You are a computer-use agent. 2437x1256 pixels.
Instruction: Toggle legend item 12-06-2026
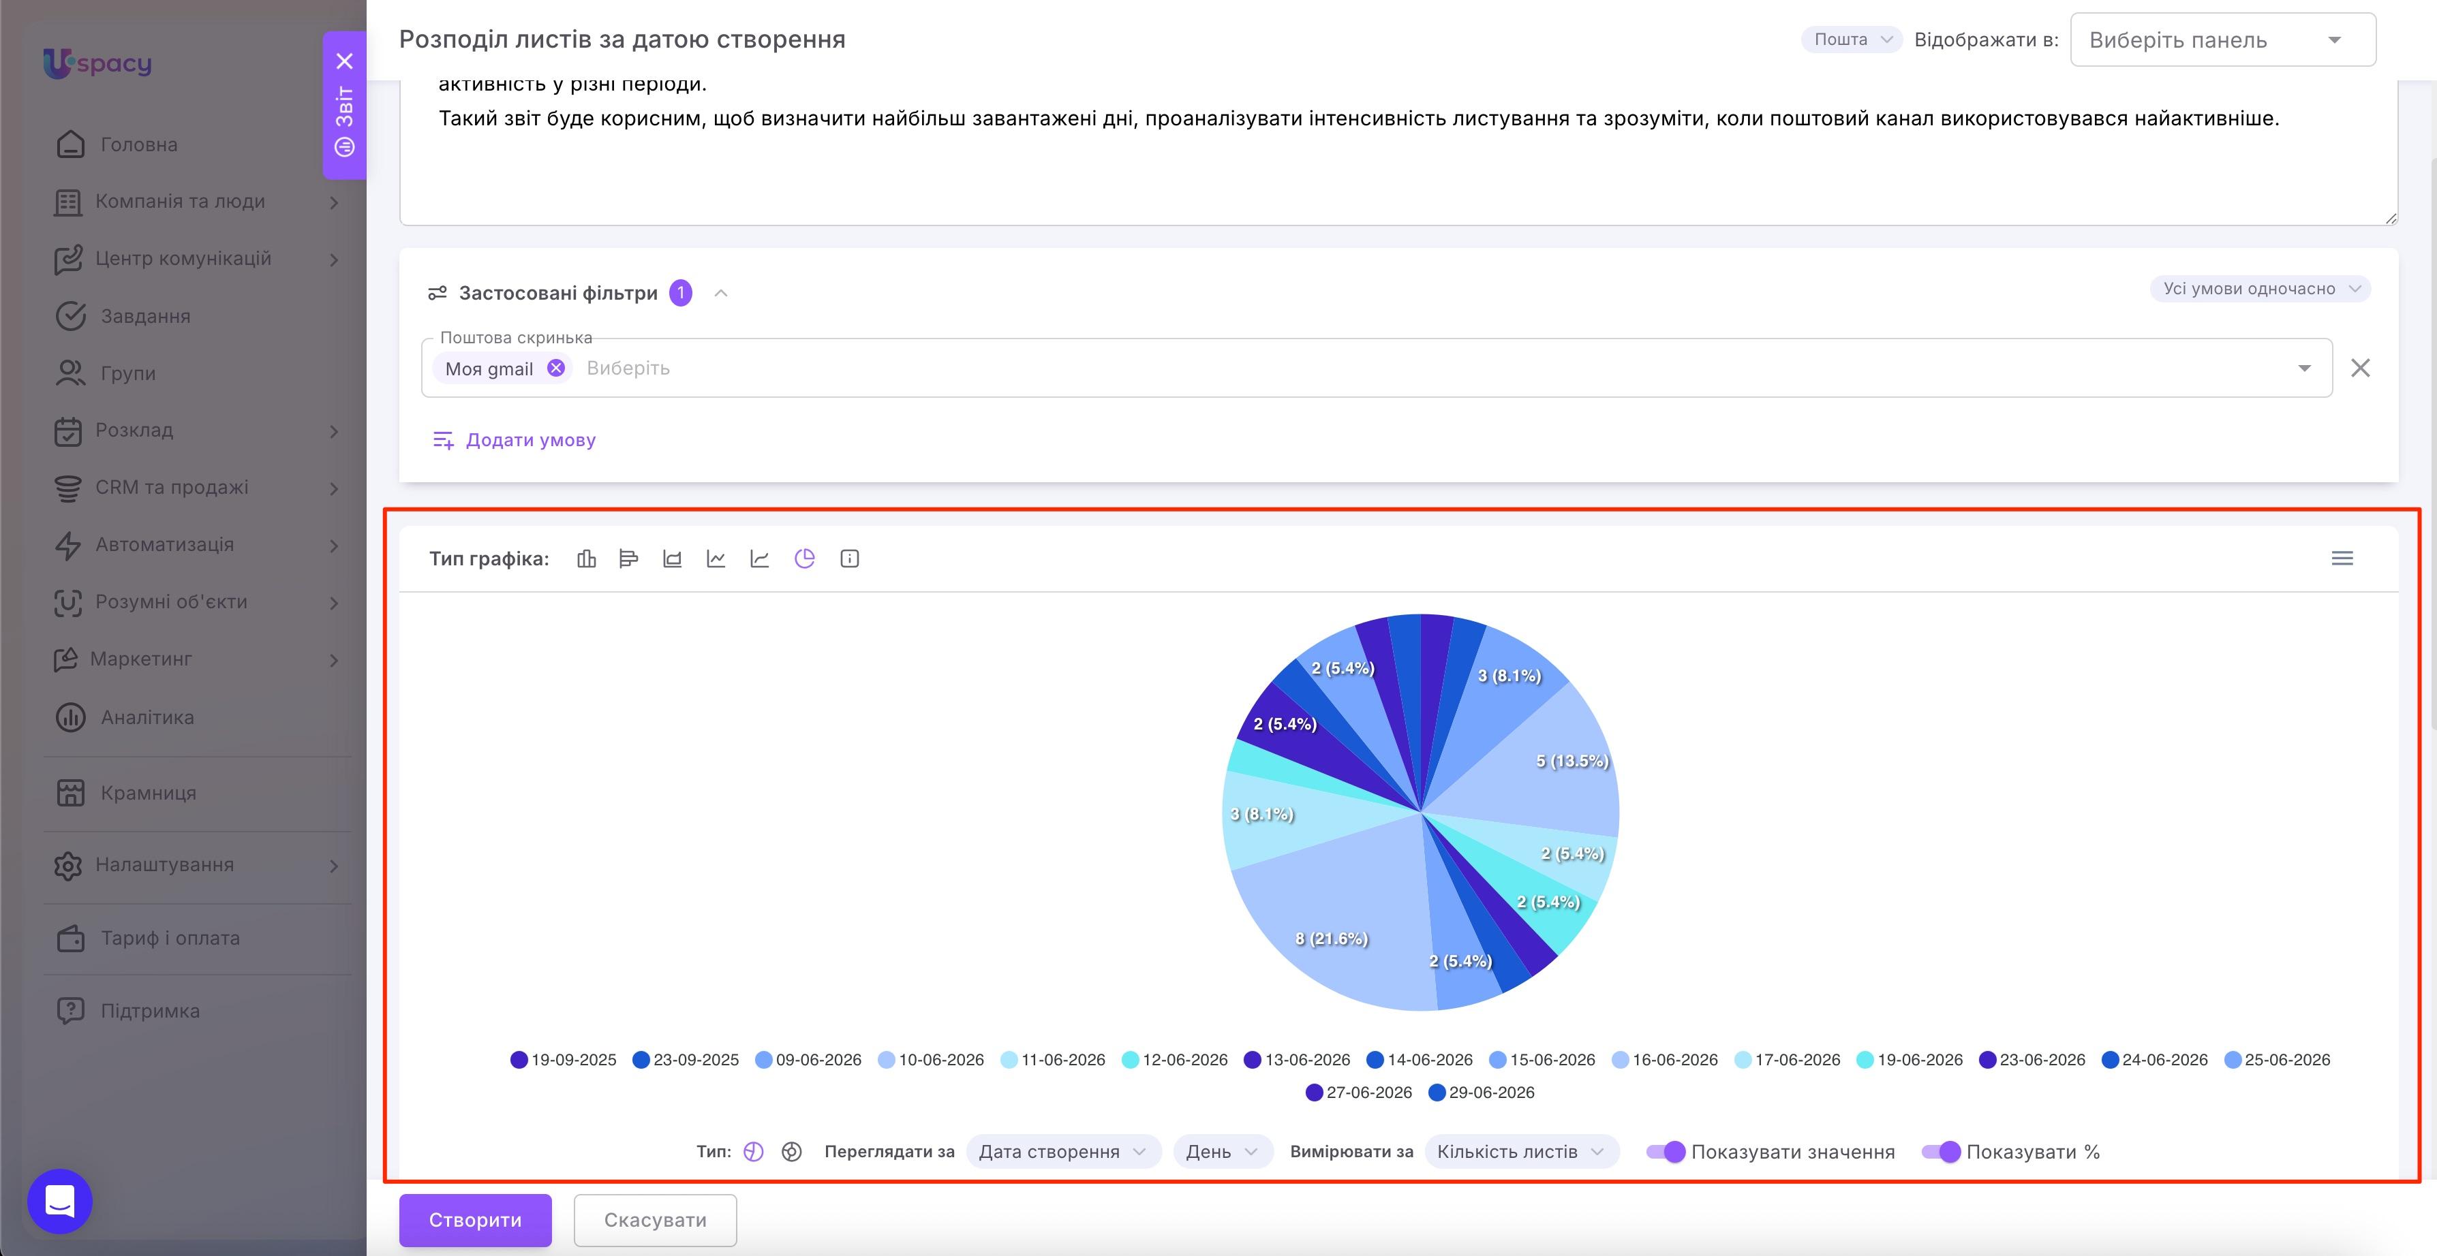click(x=1175, y=1059)
